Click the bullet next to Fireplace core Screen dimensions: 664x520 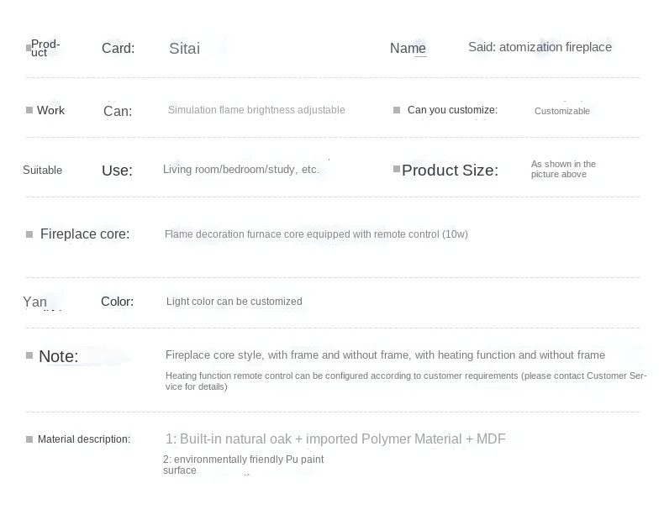coord(29,234)
